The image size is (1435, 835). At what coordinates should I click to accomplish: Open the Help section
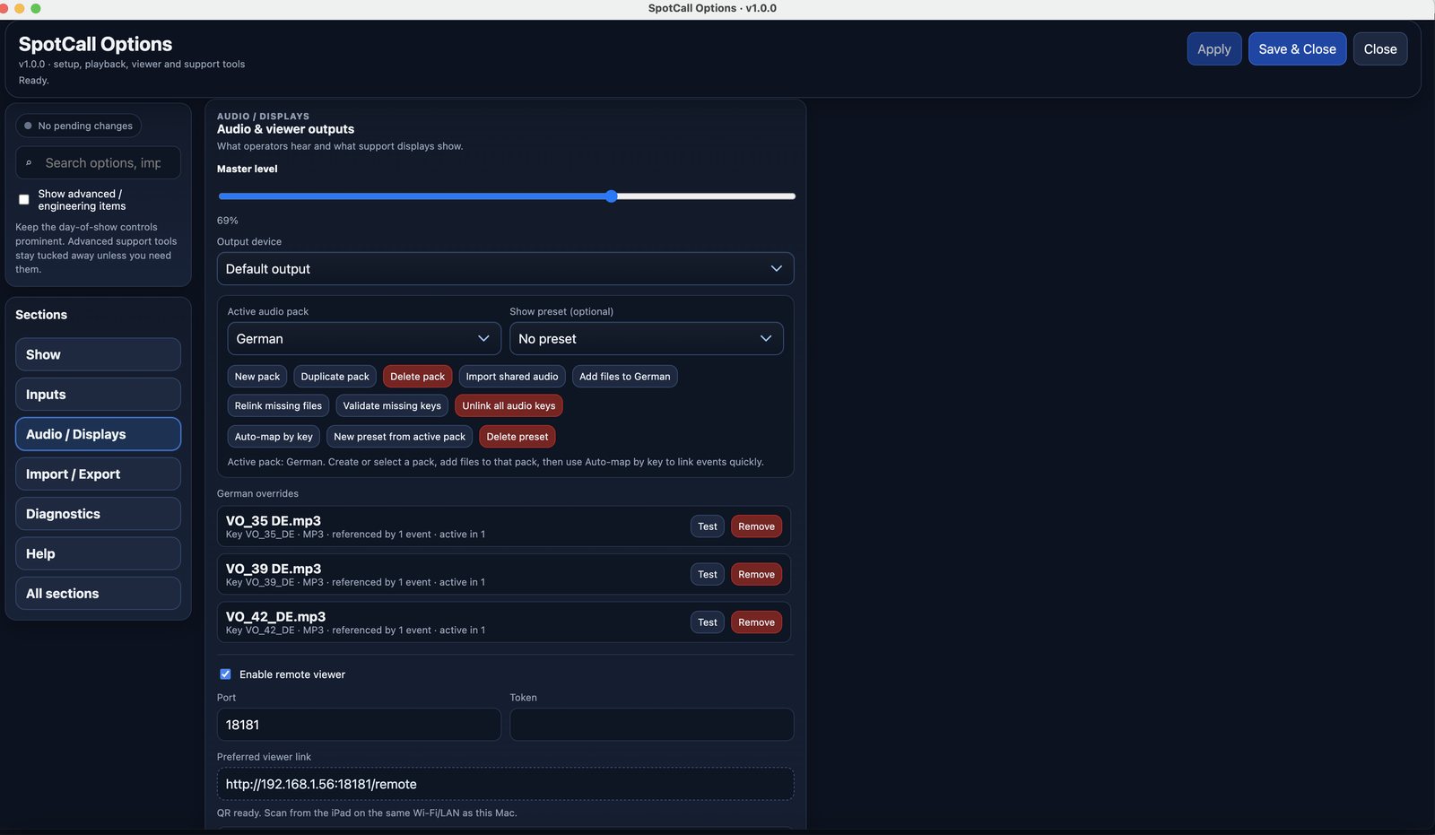coord(98,553)
